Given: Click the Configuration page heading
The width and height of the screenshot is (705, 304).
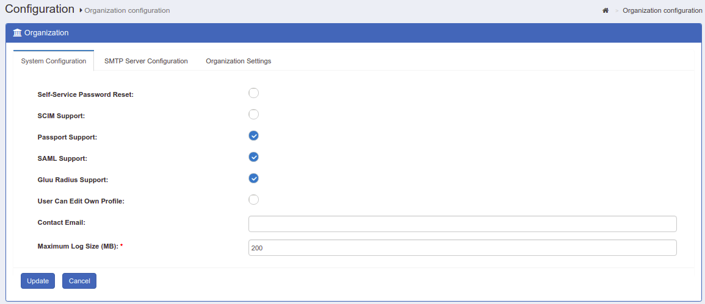Looking at the screenshot, I should [x=39, y=10].
